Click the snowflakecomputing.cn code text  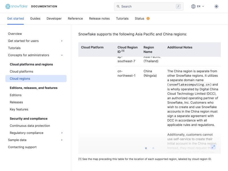point(190,84)
